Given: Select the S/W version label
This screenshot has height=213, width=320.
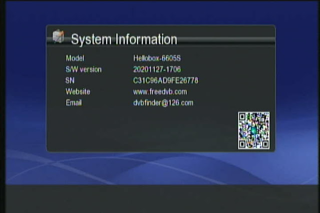Looking at the screenshot, I should click(84, 69).
